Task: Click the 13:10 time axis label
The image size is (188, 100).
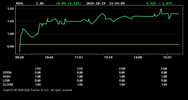Action: point(108,57)
